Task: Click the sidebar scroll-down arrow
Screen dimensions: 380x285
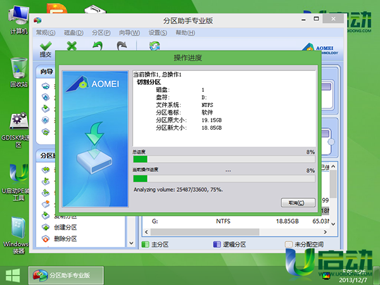Action: pos(131,243)
